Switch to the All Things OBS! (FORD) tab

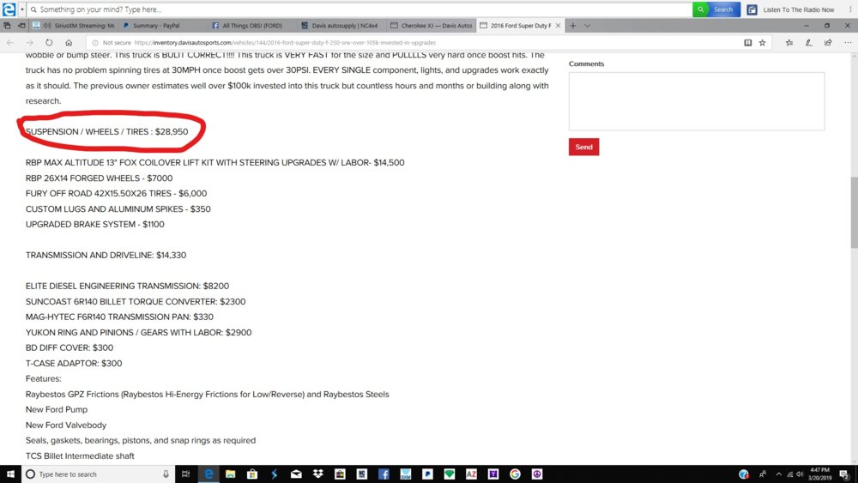pos(251,26)
